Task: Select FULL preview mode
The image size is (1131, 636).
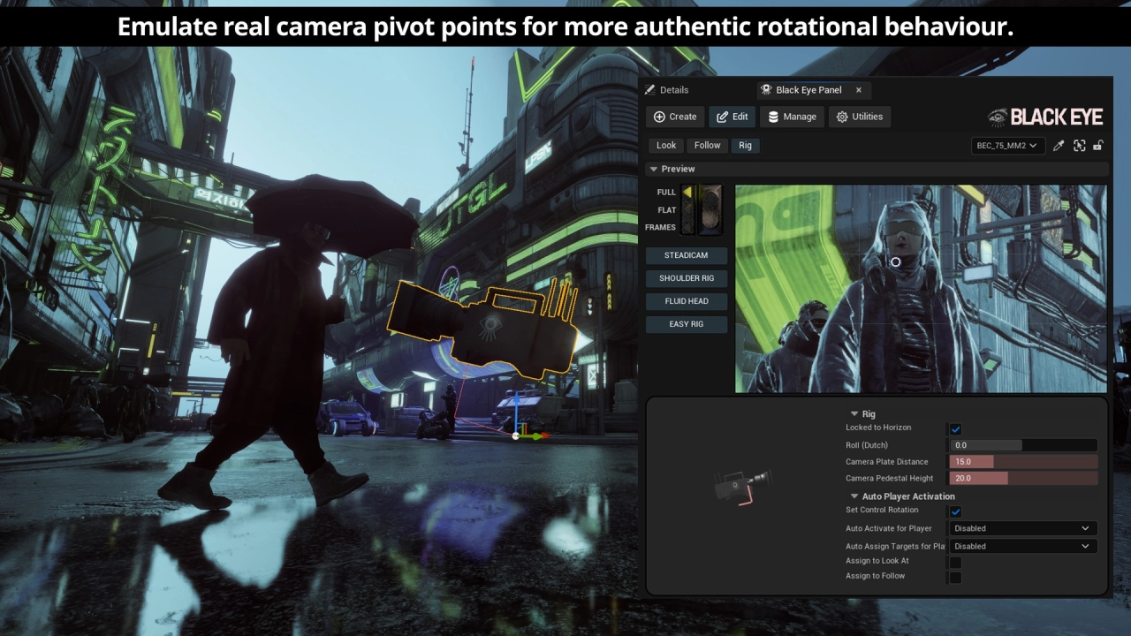Action: [x=666, y=193]
